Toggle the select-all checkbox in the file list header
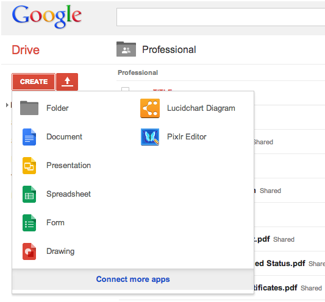Image resolution: width=325 pixels, height=302 pixels. [125, 90]
